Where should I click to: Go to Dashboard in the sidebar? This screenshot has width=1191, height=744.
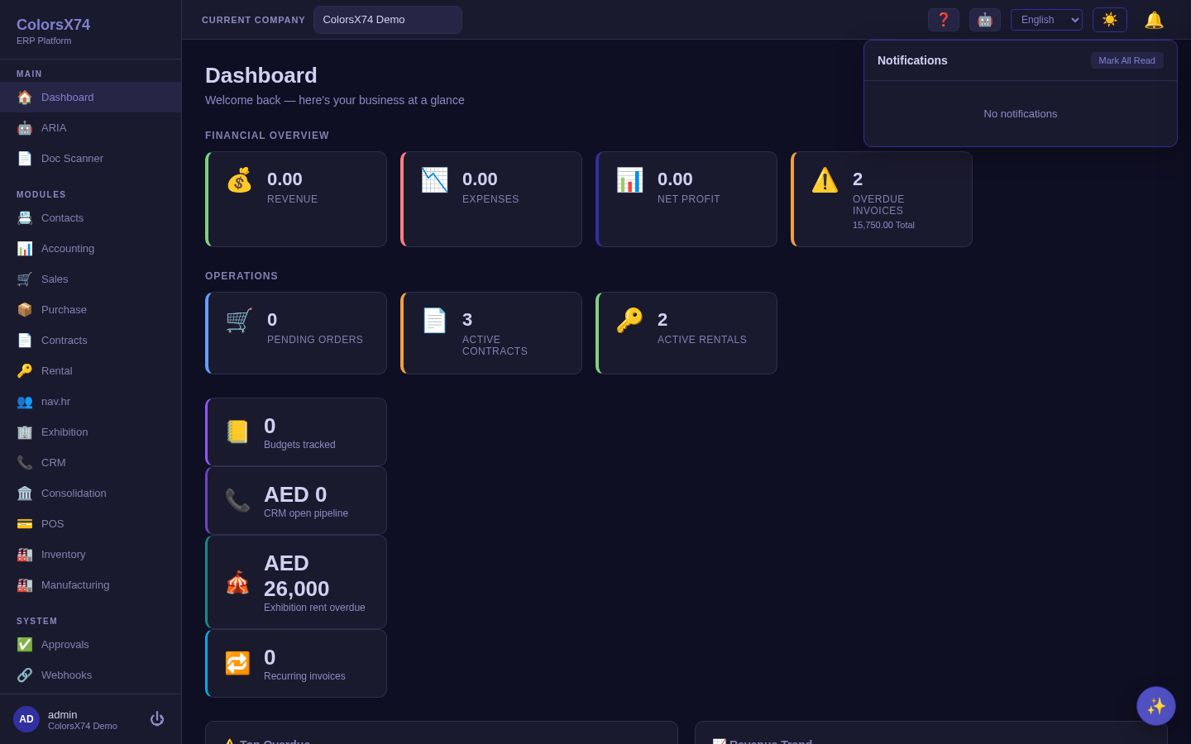pos(90,97)
